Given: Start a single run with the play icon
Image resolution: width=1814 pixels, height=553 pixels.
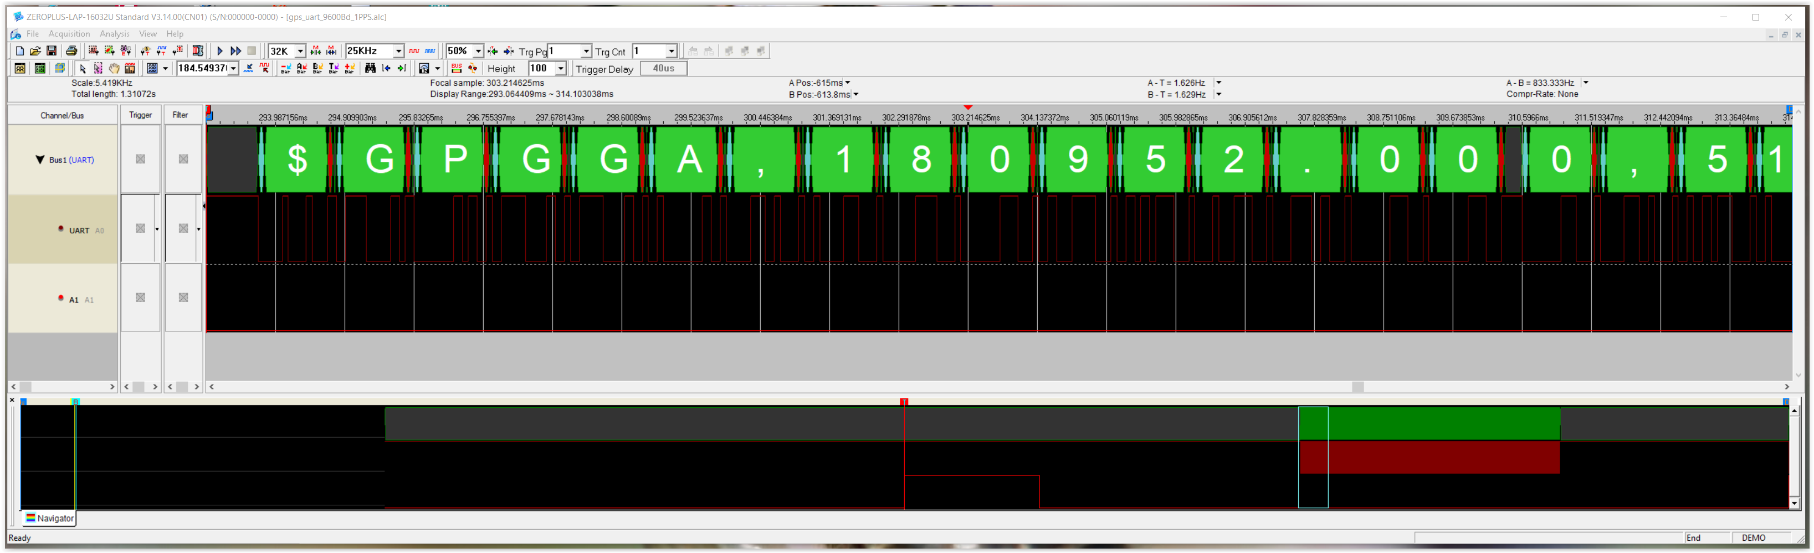Looking at the screenshot, I should (x=220, y=51).
